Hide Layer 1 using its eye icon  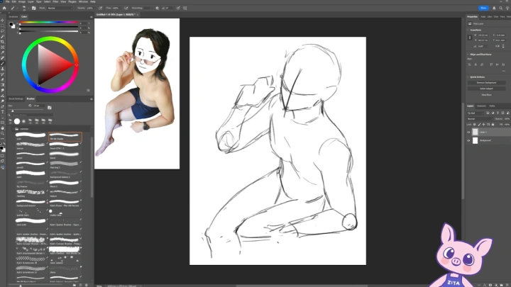[468, 132]
